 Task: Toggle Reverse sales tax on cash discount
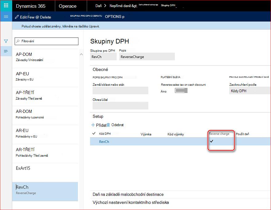tap(181, 91)
